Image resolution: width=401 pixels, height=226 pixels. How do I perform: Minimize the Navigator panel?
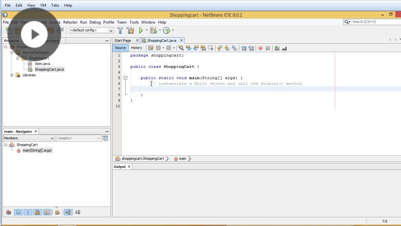tap(107, 132)
